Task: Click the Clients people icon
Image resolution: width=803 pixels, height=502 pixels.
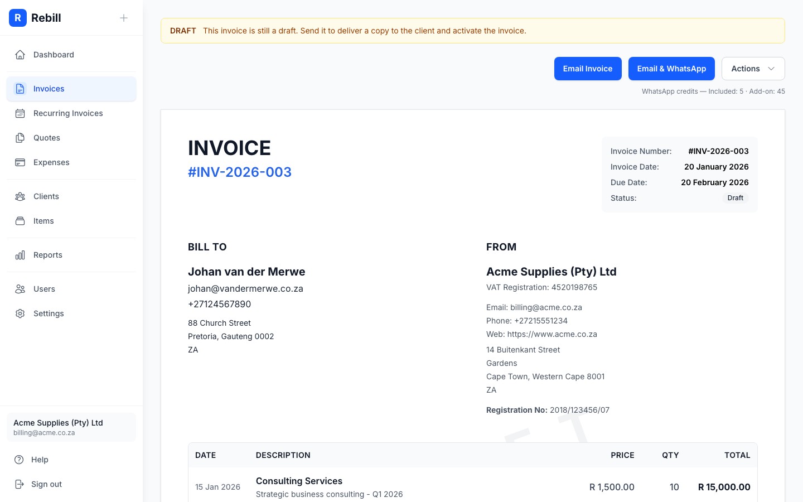Action: point(20,196)
